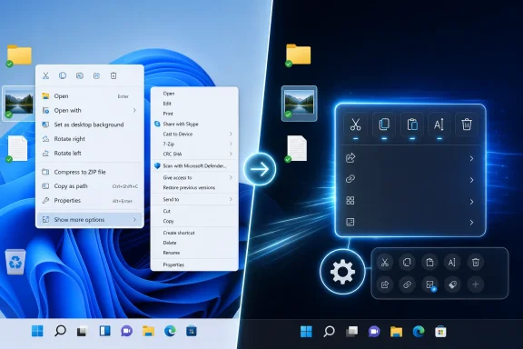Open Microsoft Store on the dark taskbar
The image size is (523, 349).
click(440, 332)
